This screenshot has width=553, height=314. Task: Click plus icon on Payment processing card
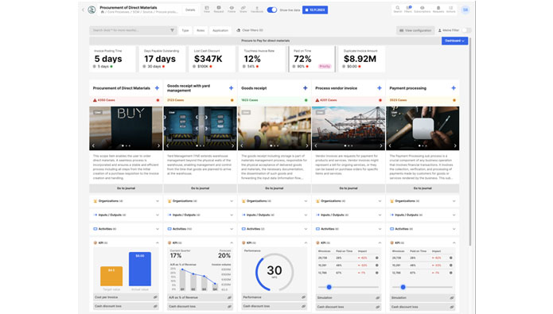tap(454, 88)
